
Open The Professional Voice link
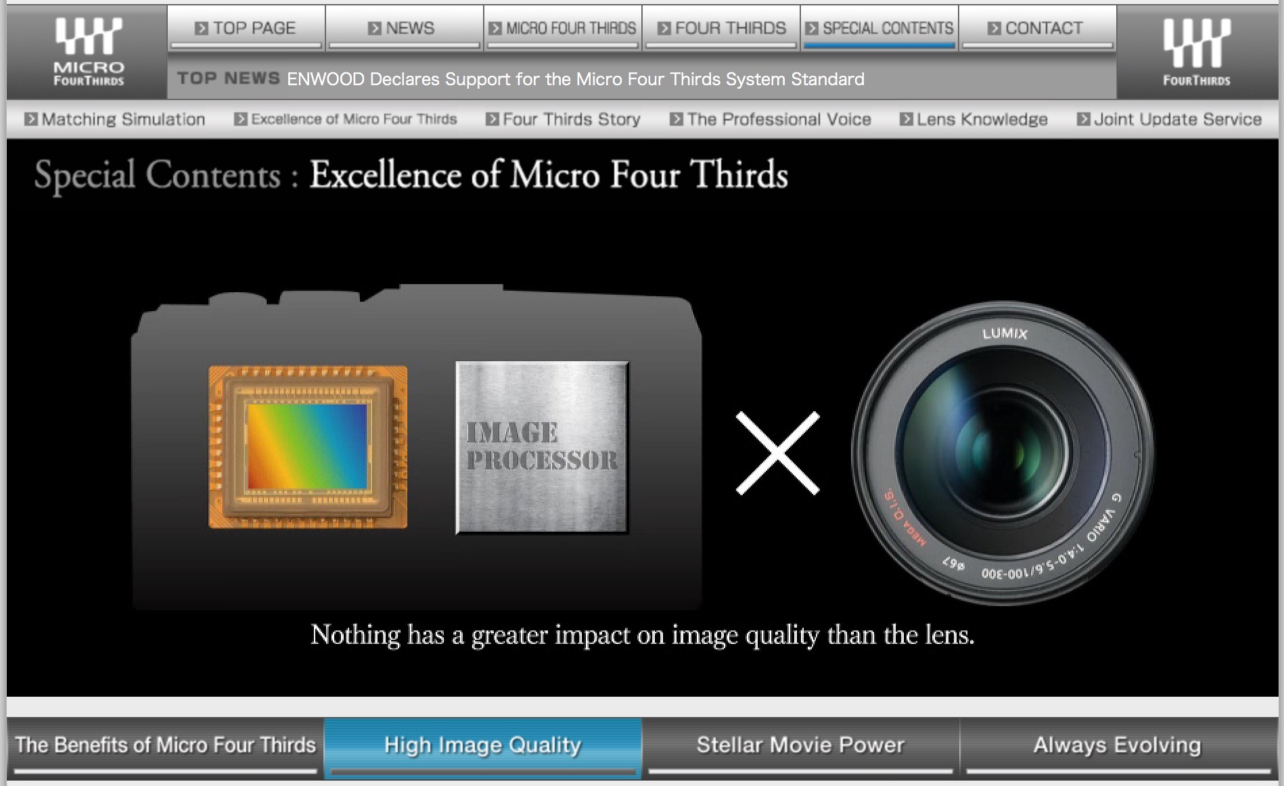point(771,120)
